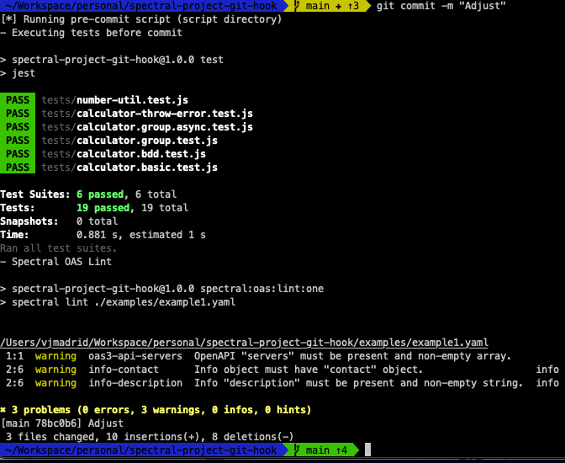Click '6 passed' in Test Suites row
Image resolution: width=565 pixels, height=463 pixels.
click(100, 194)
